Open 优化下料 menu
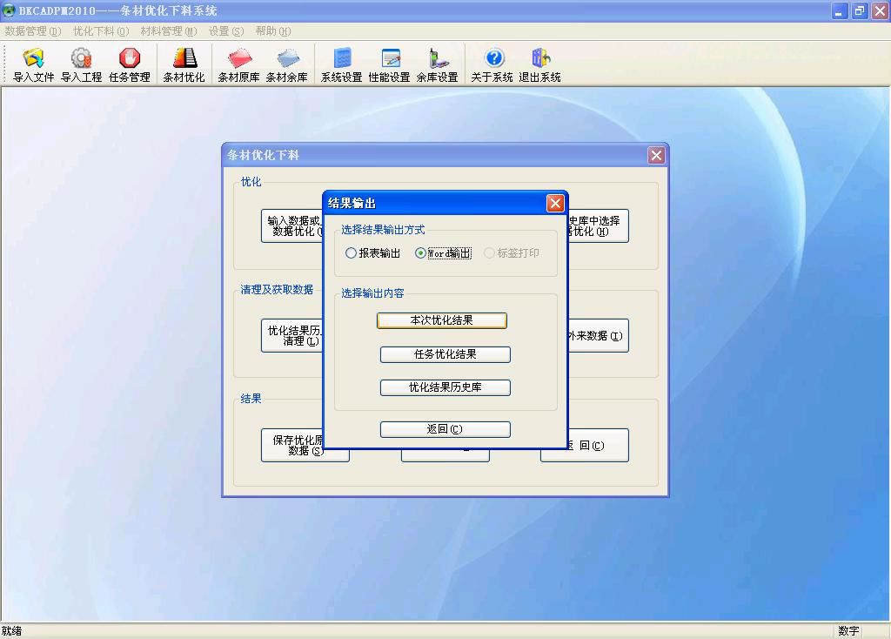This screenshot has width=891, height=639. coord(101,31)
